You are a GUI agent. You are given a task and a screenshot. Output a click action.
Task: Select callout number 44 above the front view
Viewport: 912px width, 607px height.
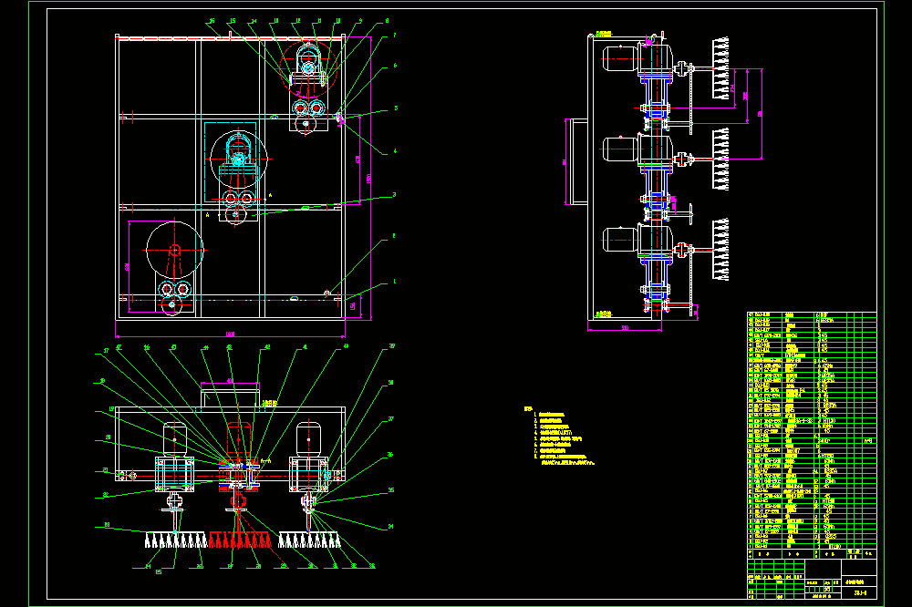click(205, 347)
